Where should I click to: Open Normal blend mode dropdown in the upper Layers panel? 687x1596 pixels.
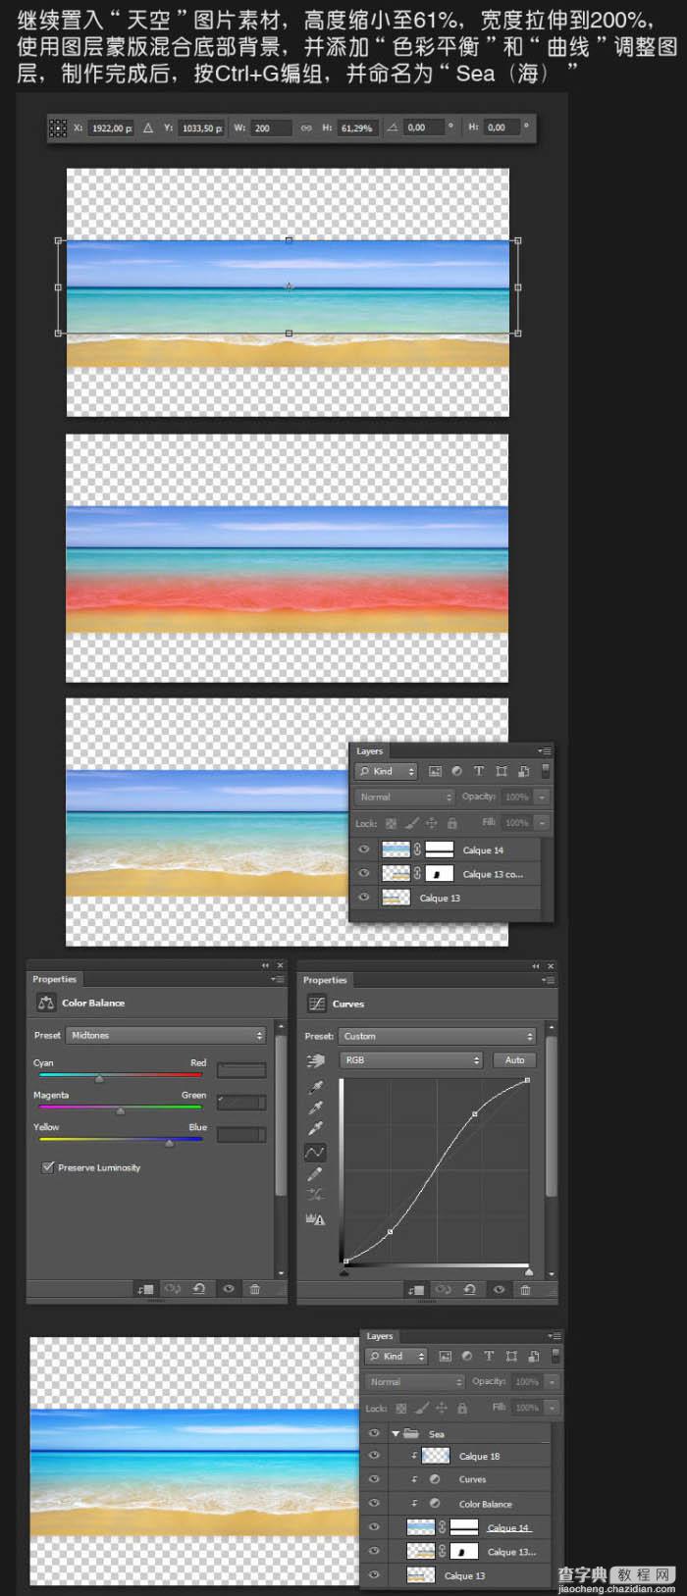[x=404, y=797]
